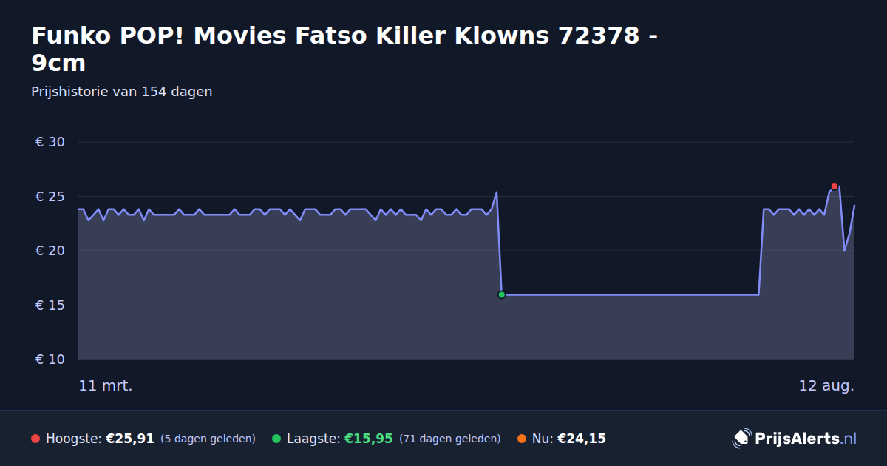Viewport: 887px width, 466px height.
Task: Click the red Hoogste legend dot
Action: 35,439
